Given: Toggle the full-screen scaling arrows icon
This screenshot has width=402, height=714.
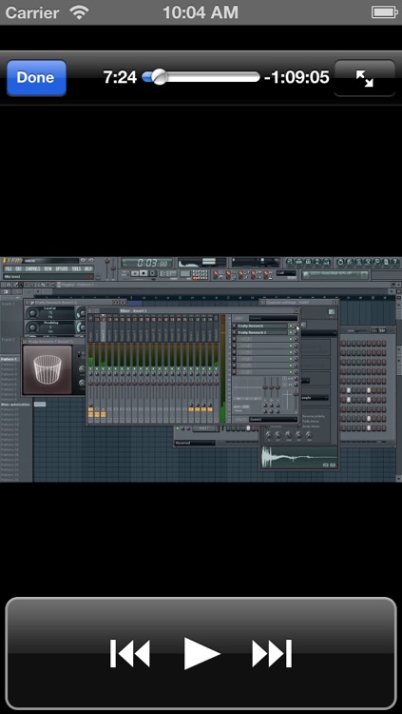Looking at the screenshot, I should point(365,78).
